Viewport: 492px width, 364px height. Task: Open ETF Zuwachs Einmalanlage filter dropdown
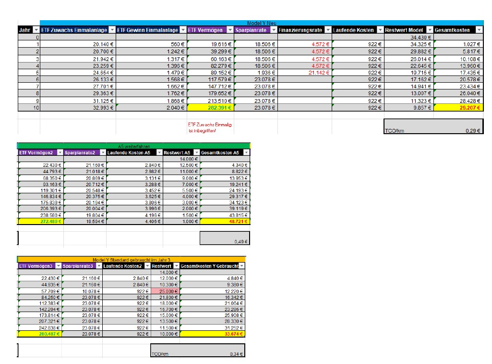pyautogui.click(x=112, y=30)
